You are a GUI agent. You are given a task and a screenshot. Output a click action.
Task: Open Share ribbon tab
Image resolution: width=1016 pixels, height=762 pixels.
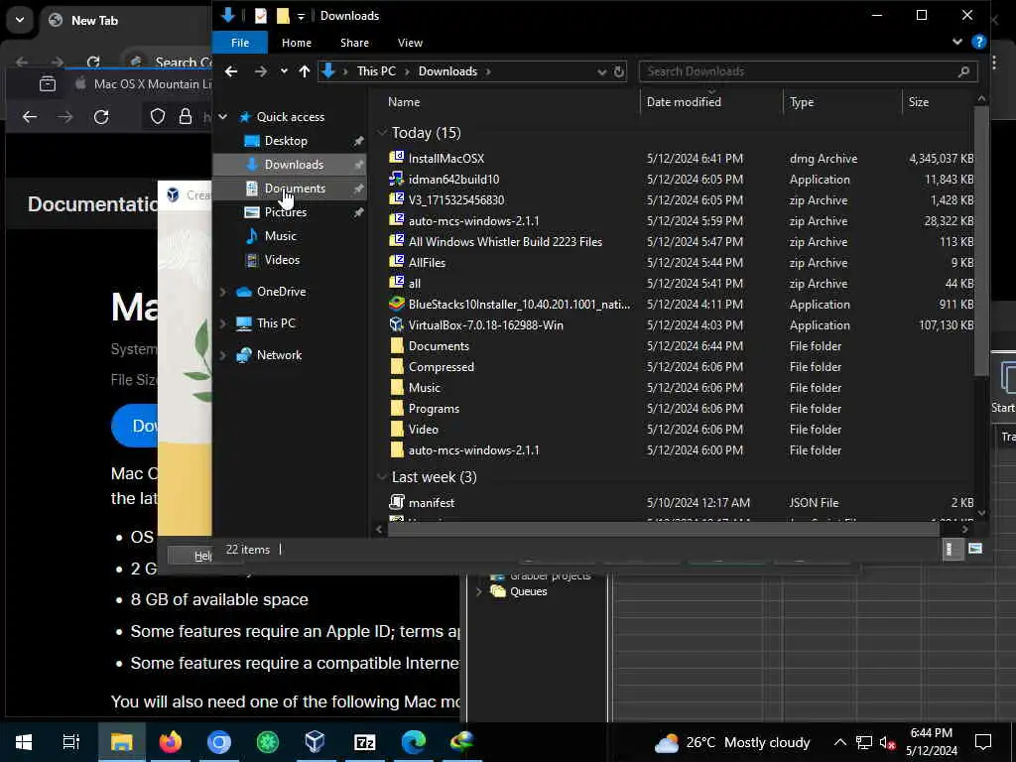coord(354,43)
